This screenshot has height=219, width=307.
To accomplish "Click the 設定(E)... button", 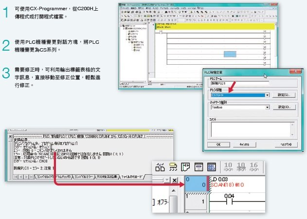I will point(284,107).
